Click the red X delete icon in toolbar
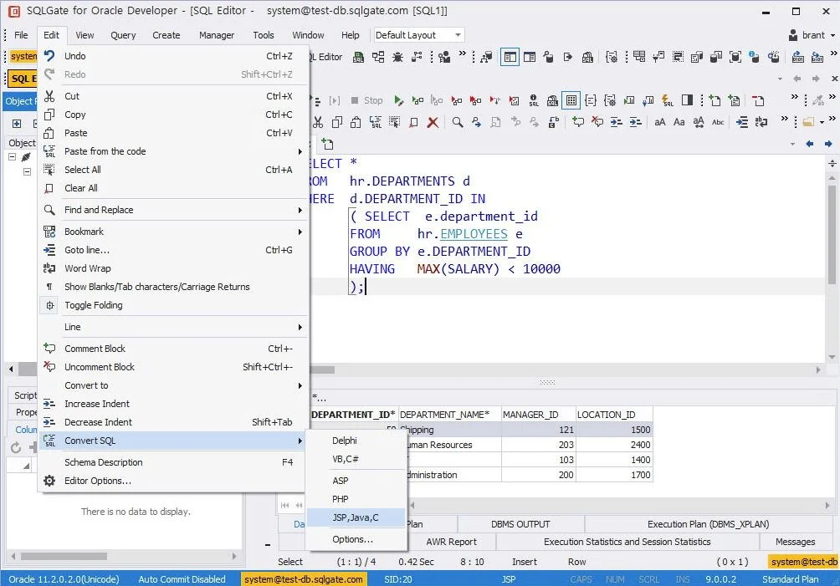This screenshot has height=586, width=840. (433, 122)
